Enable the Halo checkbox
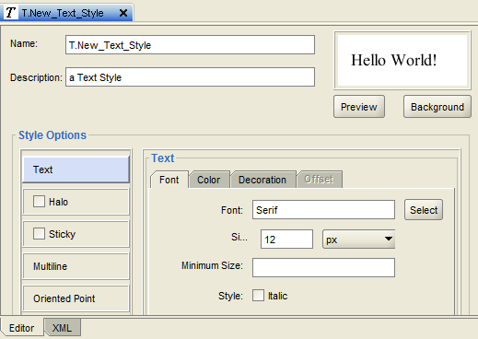478x339 pixels. [x=39, y=202]
